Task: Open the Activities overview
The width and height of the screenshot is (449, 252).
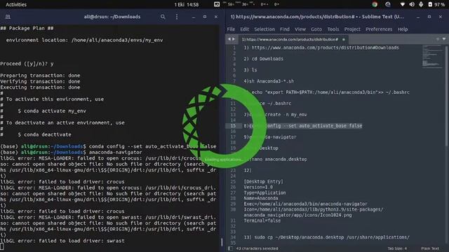Action: [x=16, y=5]
